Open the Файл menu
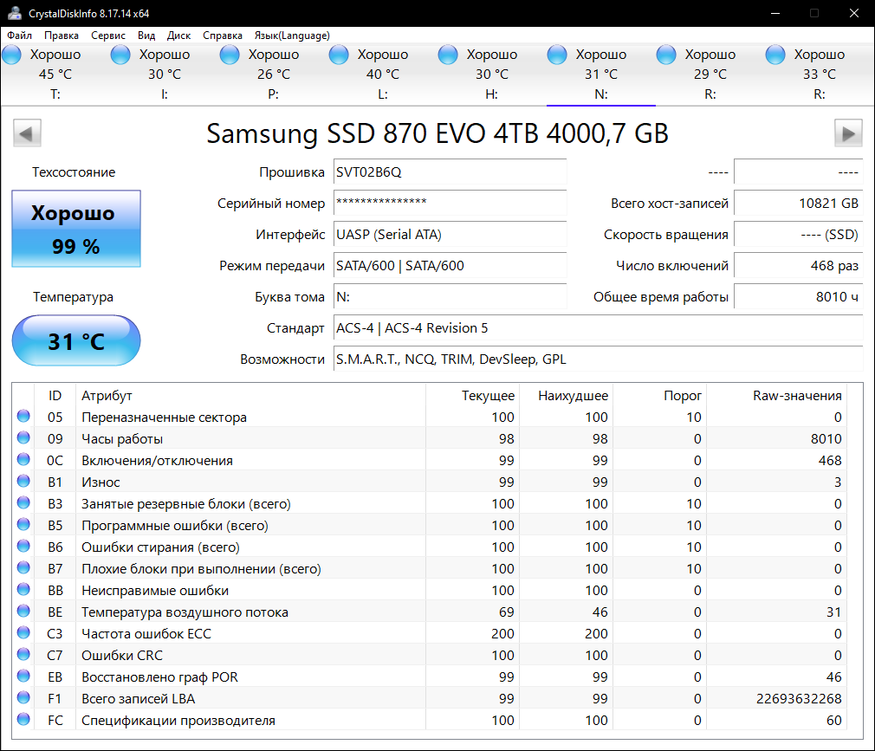 20,36
